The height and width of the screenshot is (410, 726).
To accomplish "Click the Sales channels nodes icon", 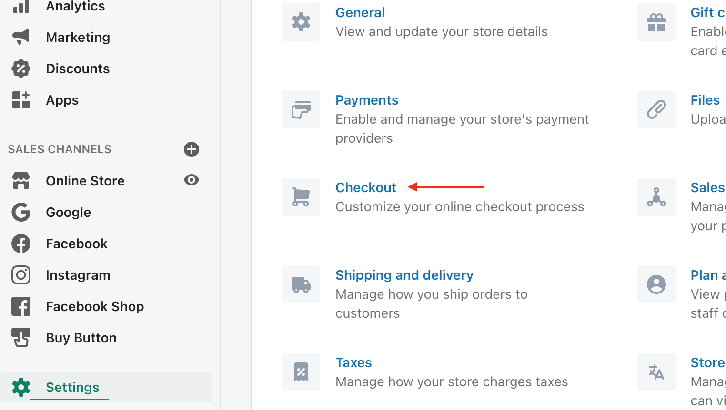I will [656, 197].
